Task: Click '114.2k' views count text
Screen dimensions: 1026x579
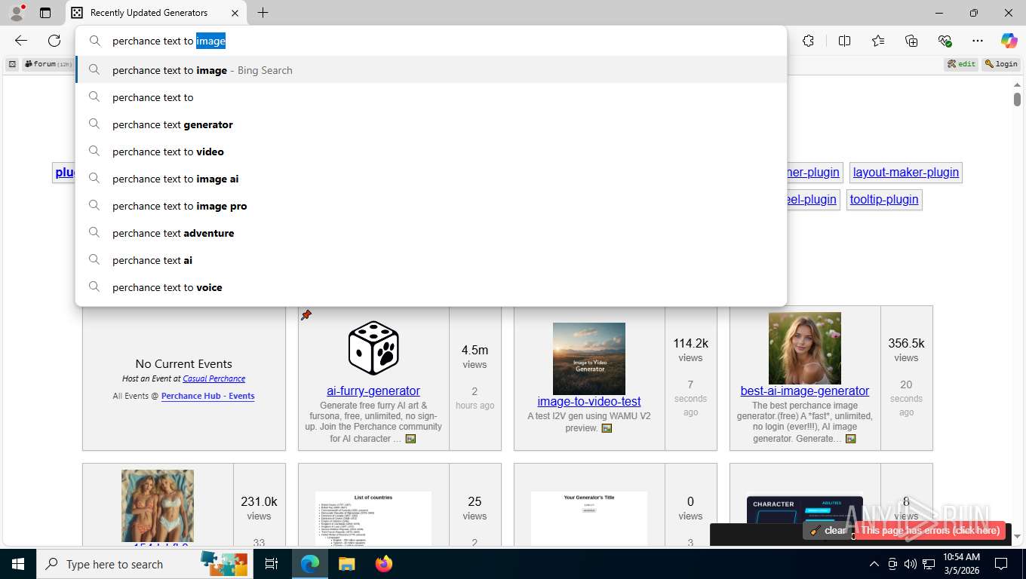Action: pyautogui.click(x=690, y=343)
